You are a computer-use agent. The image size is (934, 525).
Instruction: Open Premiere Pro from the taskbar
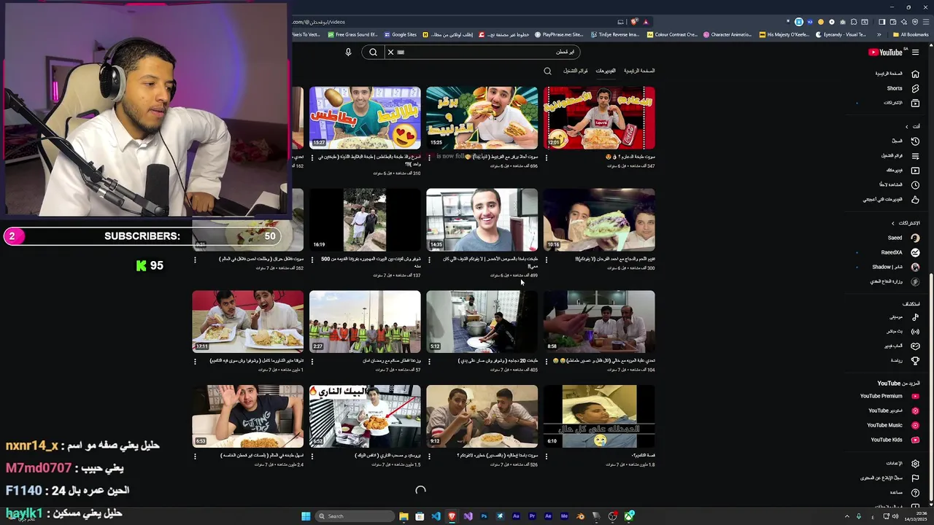532,516
